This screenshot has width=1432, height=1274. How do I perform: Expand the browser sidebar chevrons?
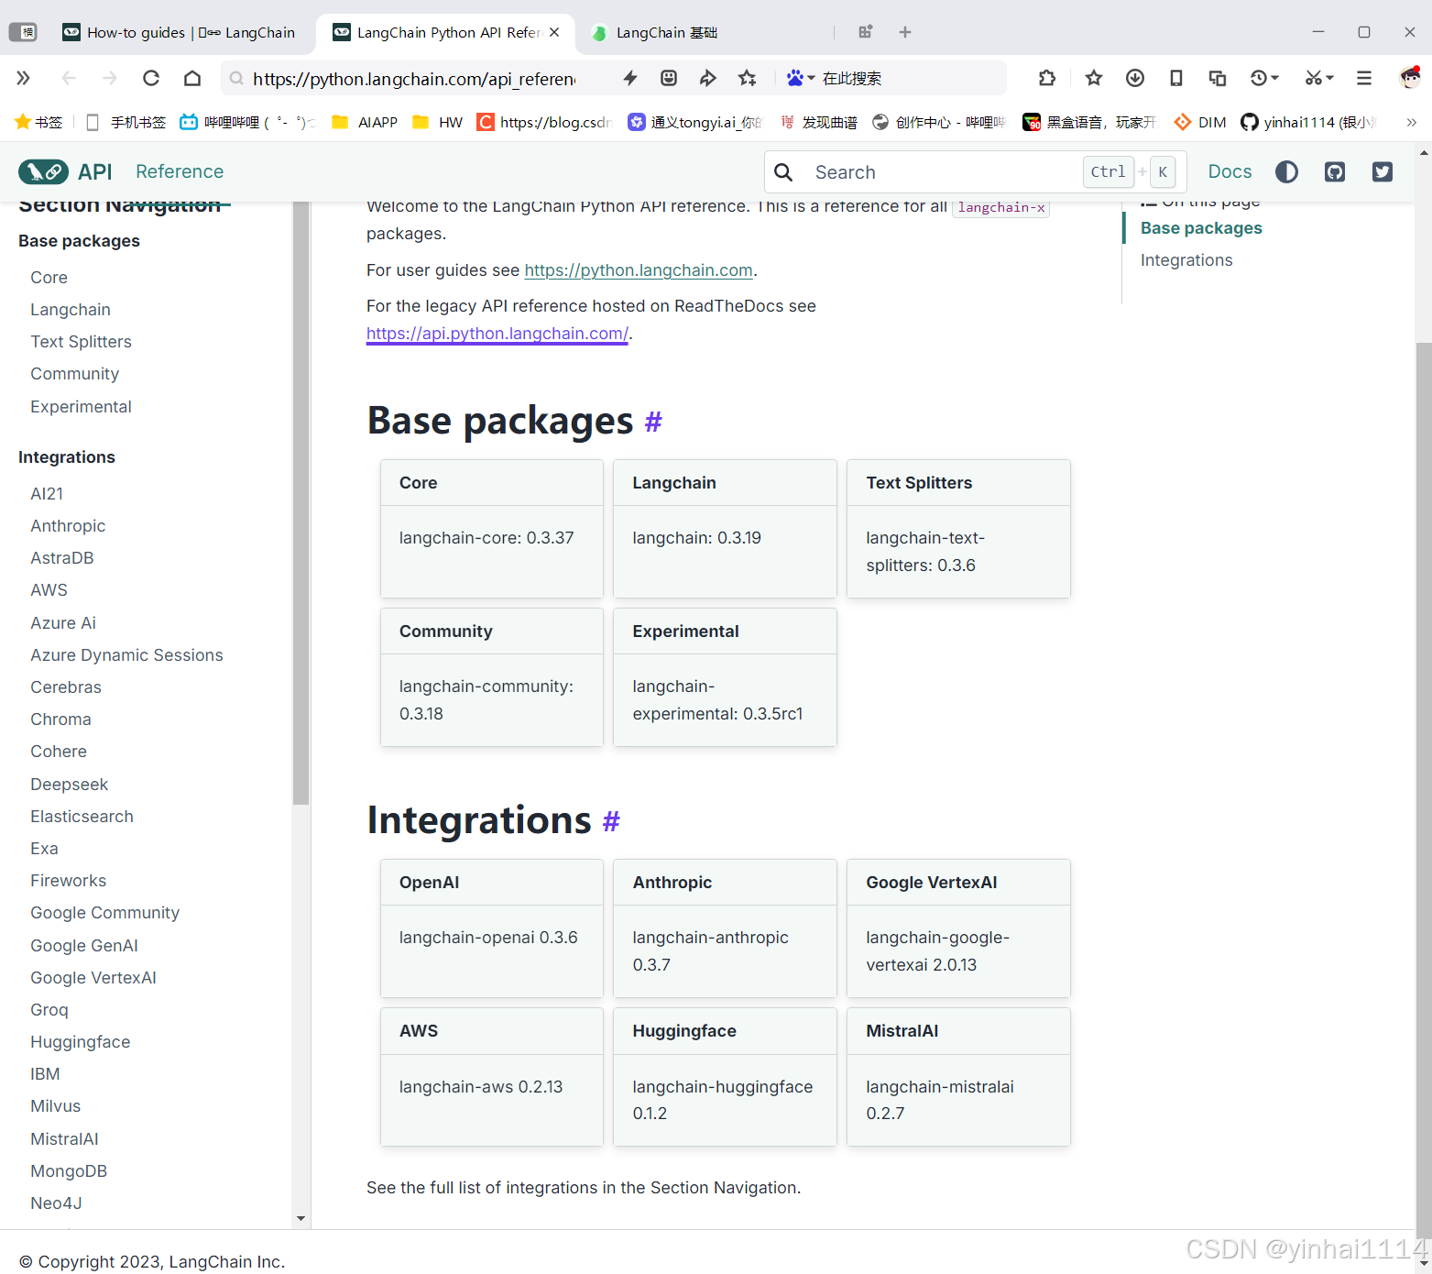pos(23,79)
